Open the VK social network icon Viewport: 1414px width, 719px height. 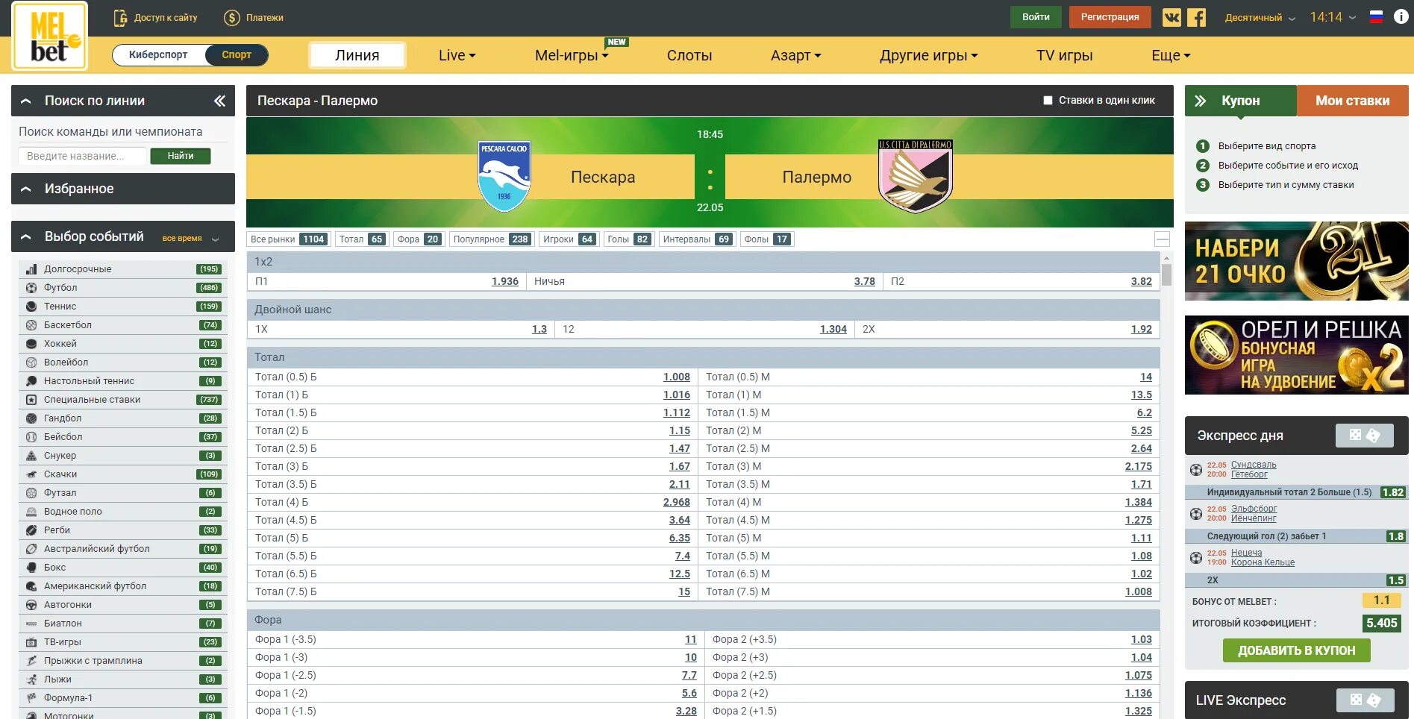click(1171, 17)
